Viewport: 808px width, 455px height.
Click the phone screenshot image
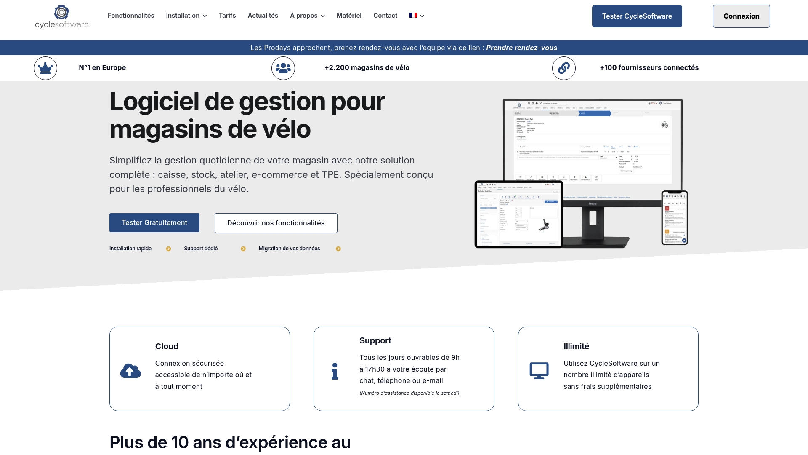(x=675, y=218)
